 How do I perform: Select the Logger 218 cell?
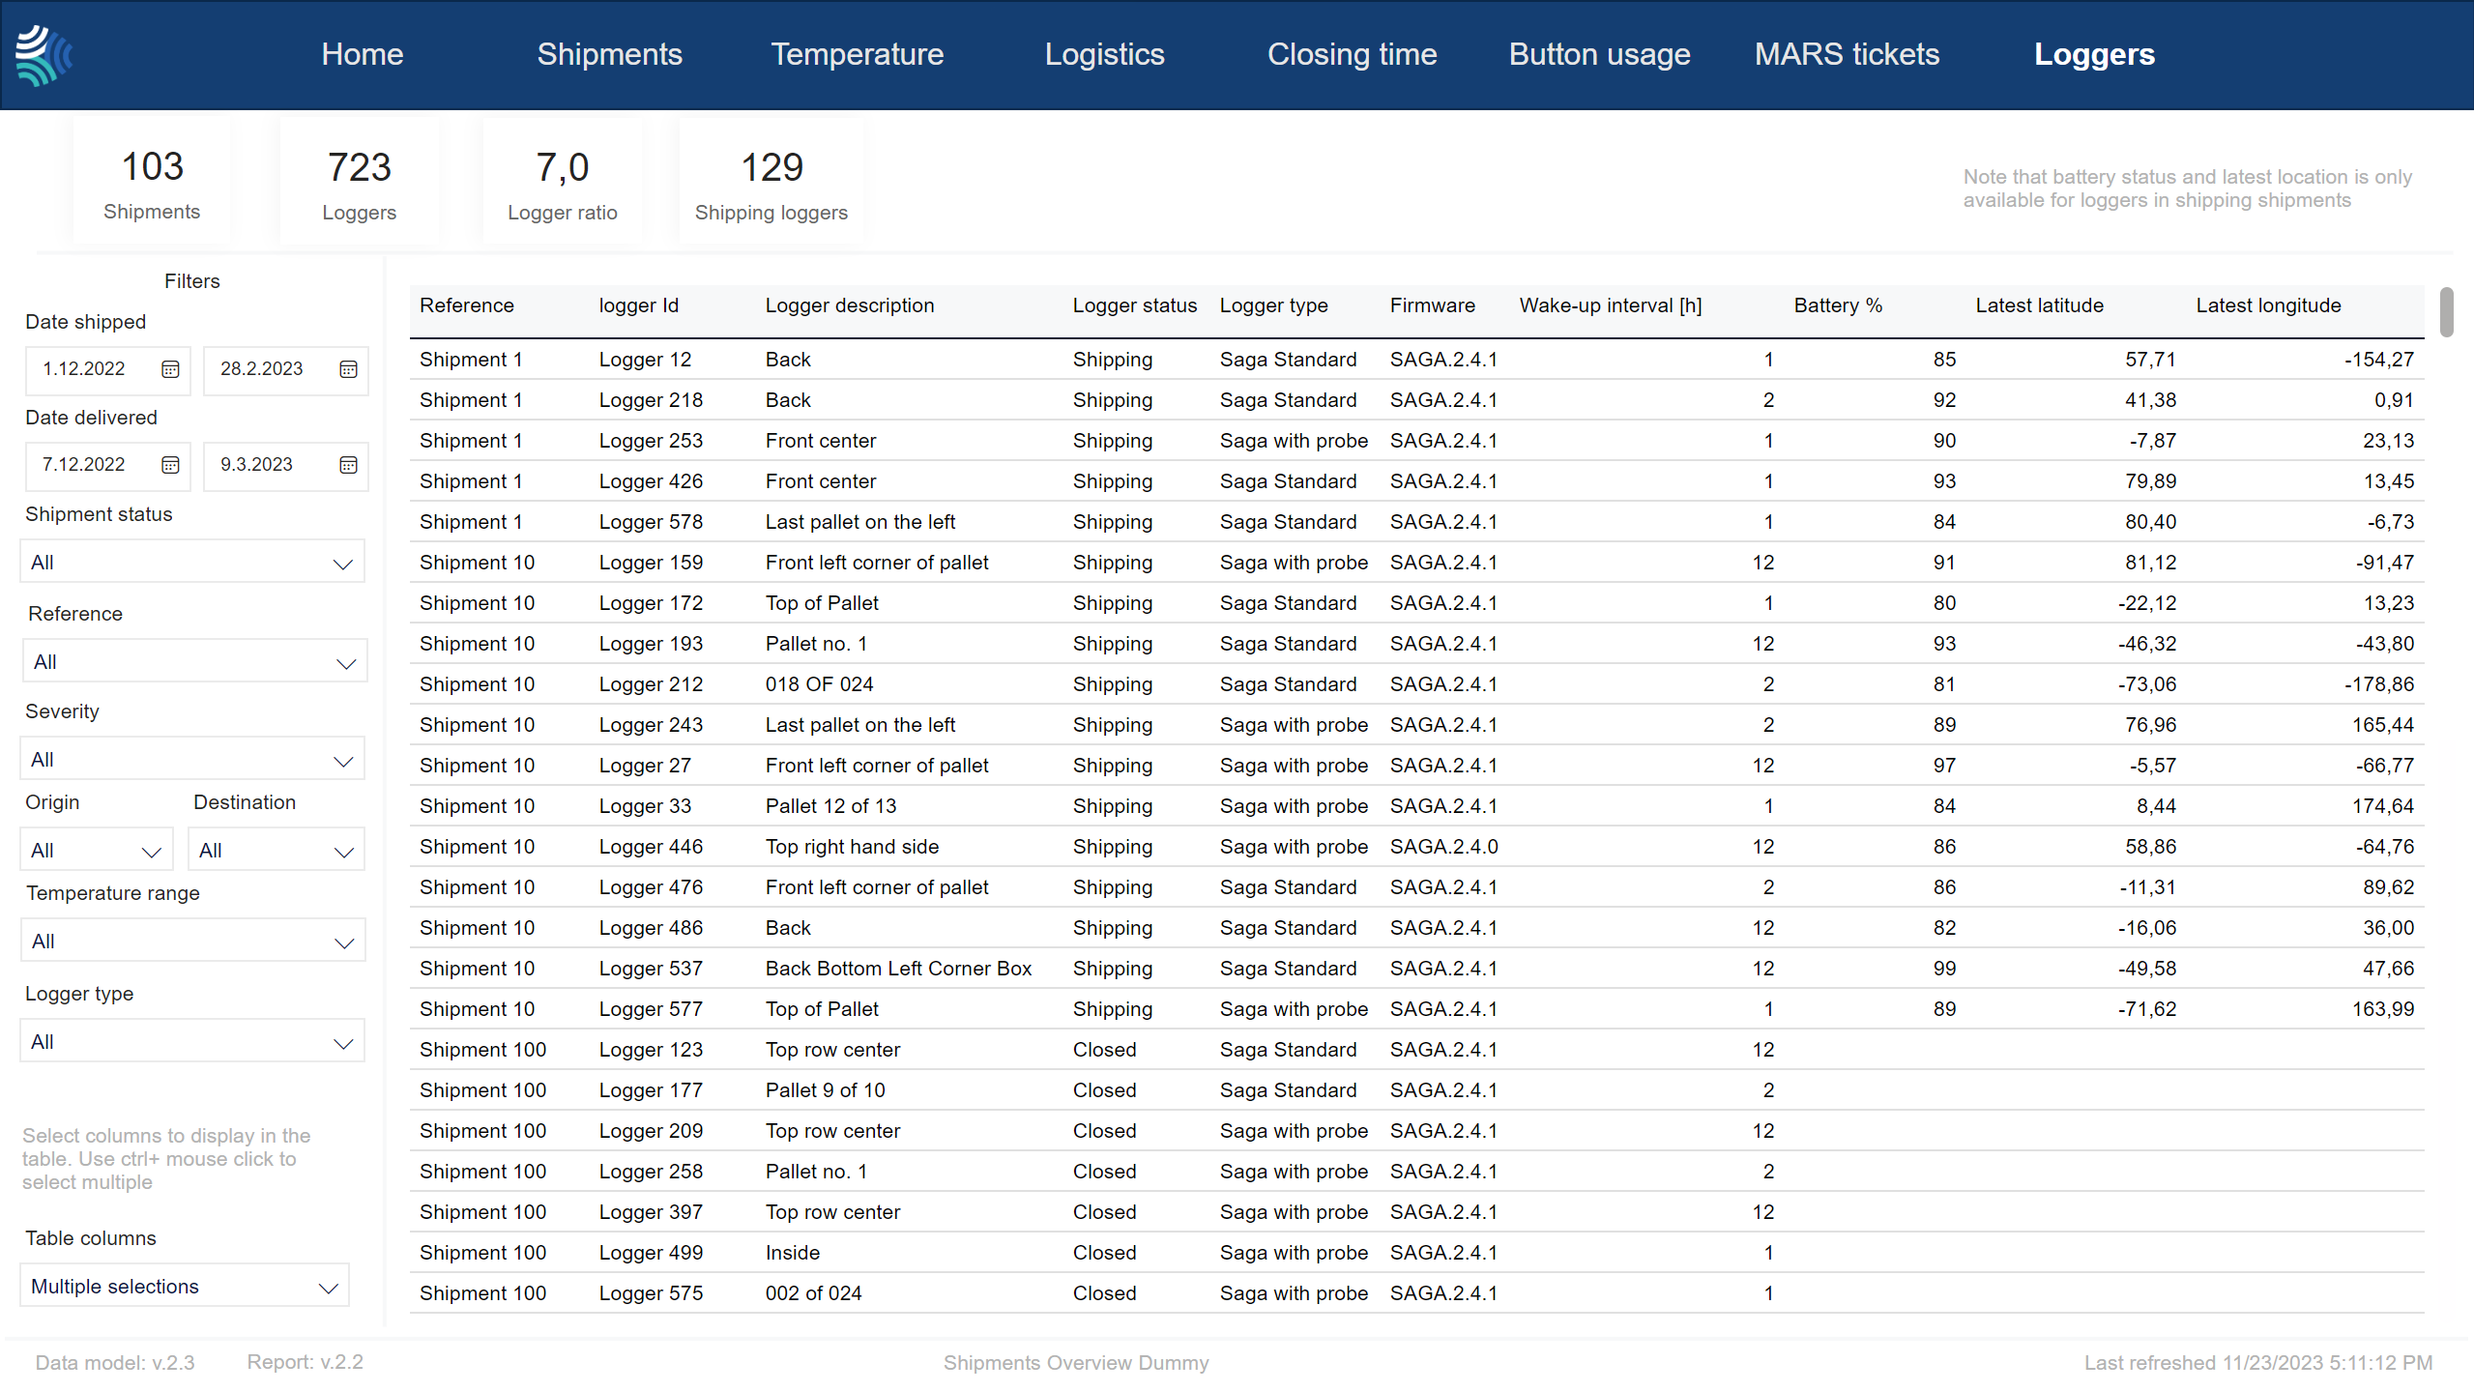[652, 400]
